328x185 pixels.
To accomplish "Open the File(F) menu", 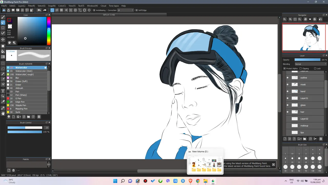I will point(4,6).
